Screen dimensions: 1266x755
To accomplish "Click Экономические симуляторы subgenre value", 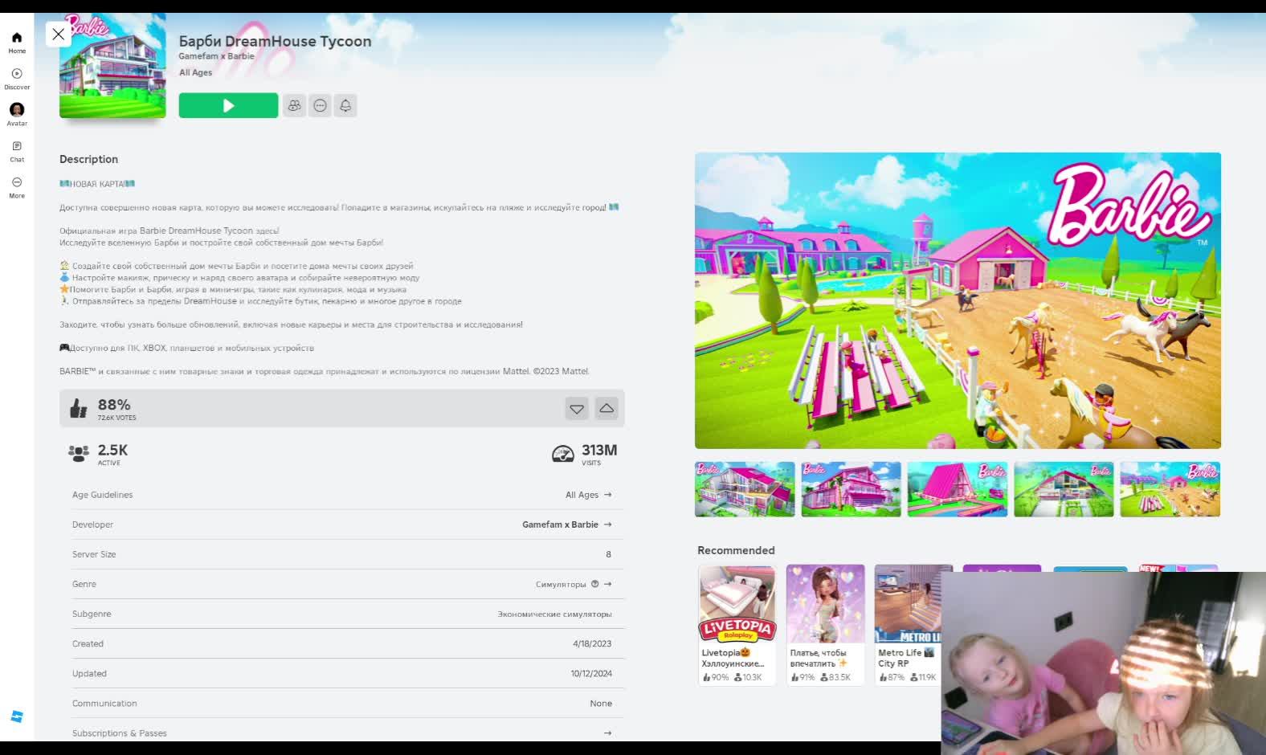I will 554,614.
